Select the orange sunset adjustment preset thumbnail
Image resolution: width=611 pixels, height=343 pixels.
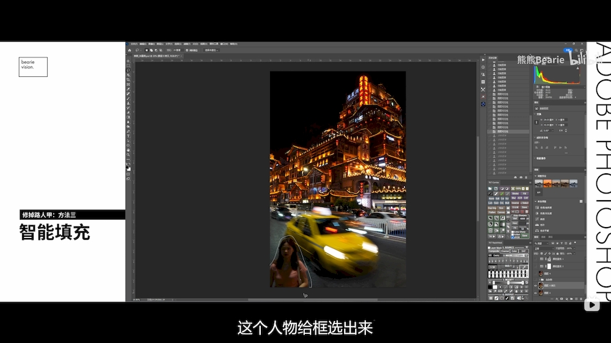(547, 183)
